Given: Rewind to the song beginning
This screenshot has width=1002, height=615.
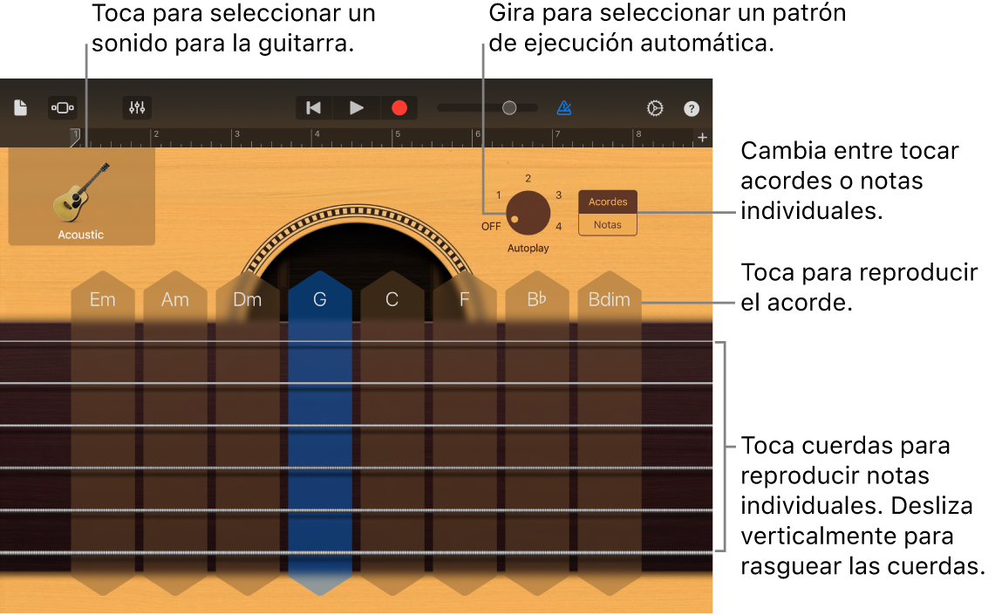Looking at the screenshot, I should (313, 107).
